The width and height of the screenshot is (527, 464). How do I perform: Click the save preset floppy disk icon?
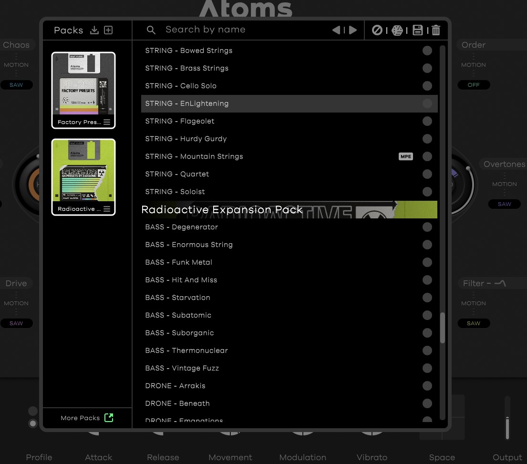click(418, 31)
